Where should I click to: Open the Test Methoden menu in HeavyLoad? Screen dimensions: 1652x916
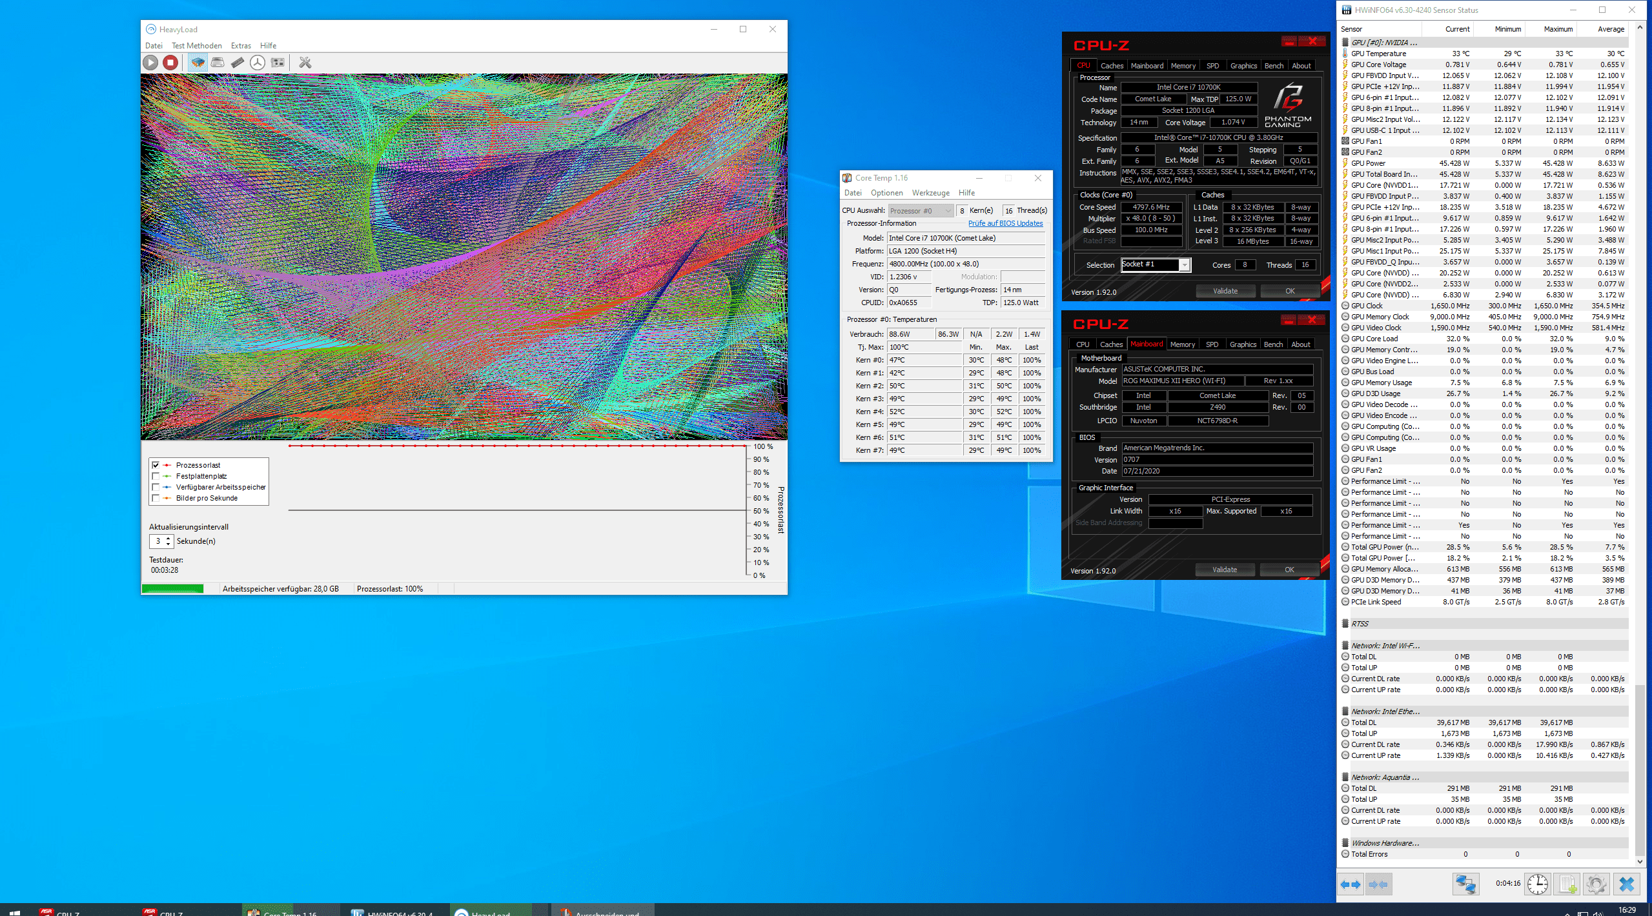pos(197,46)
